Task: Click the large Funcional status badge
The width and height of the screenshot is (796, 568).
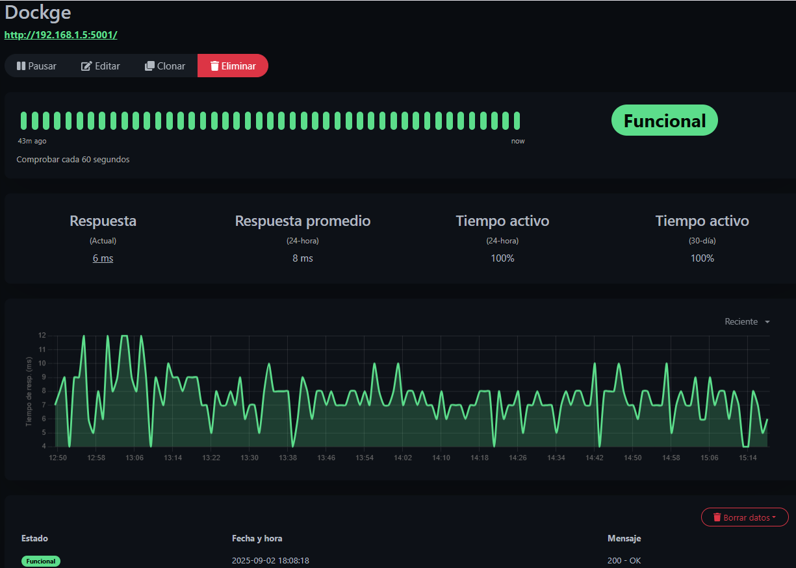Action: pyautogui.click(x=664, y=121)
